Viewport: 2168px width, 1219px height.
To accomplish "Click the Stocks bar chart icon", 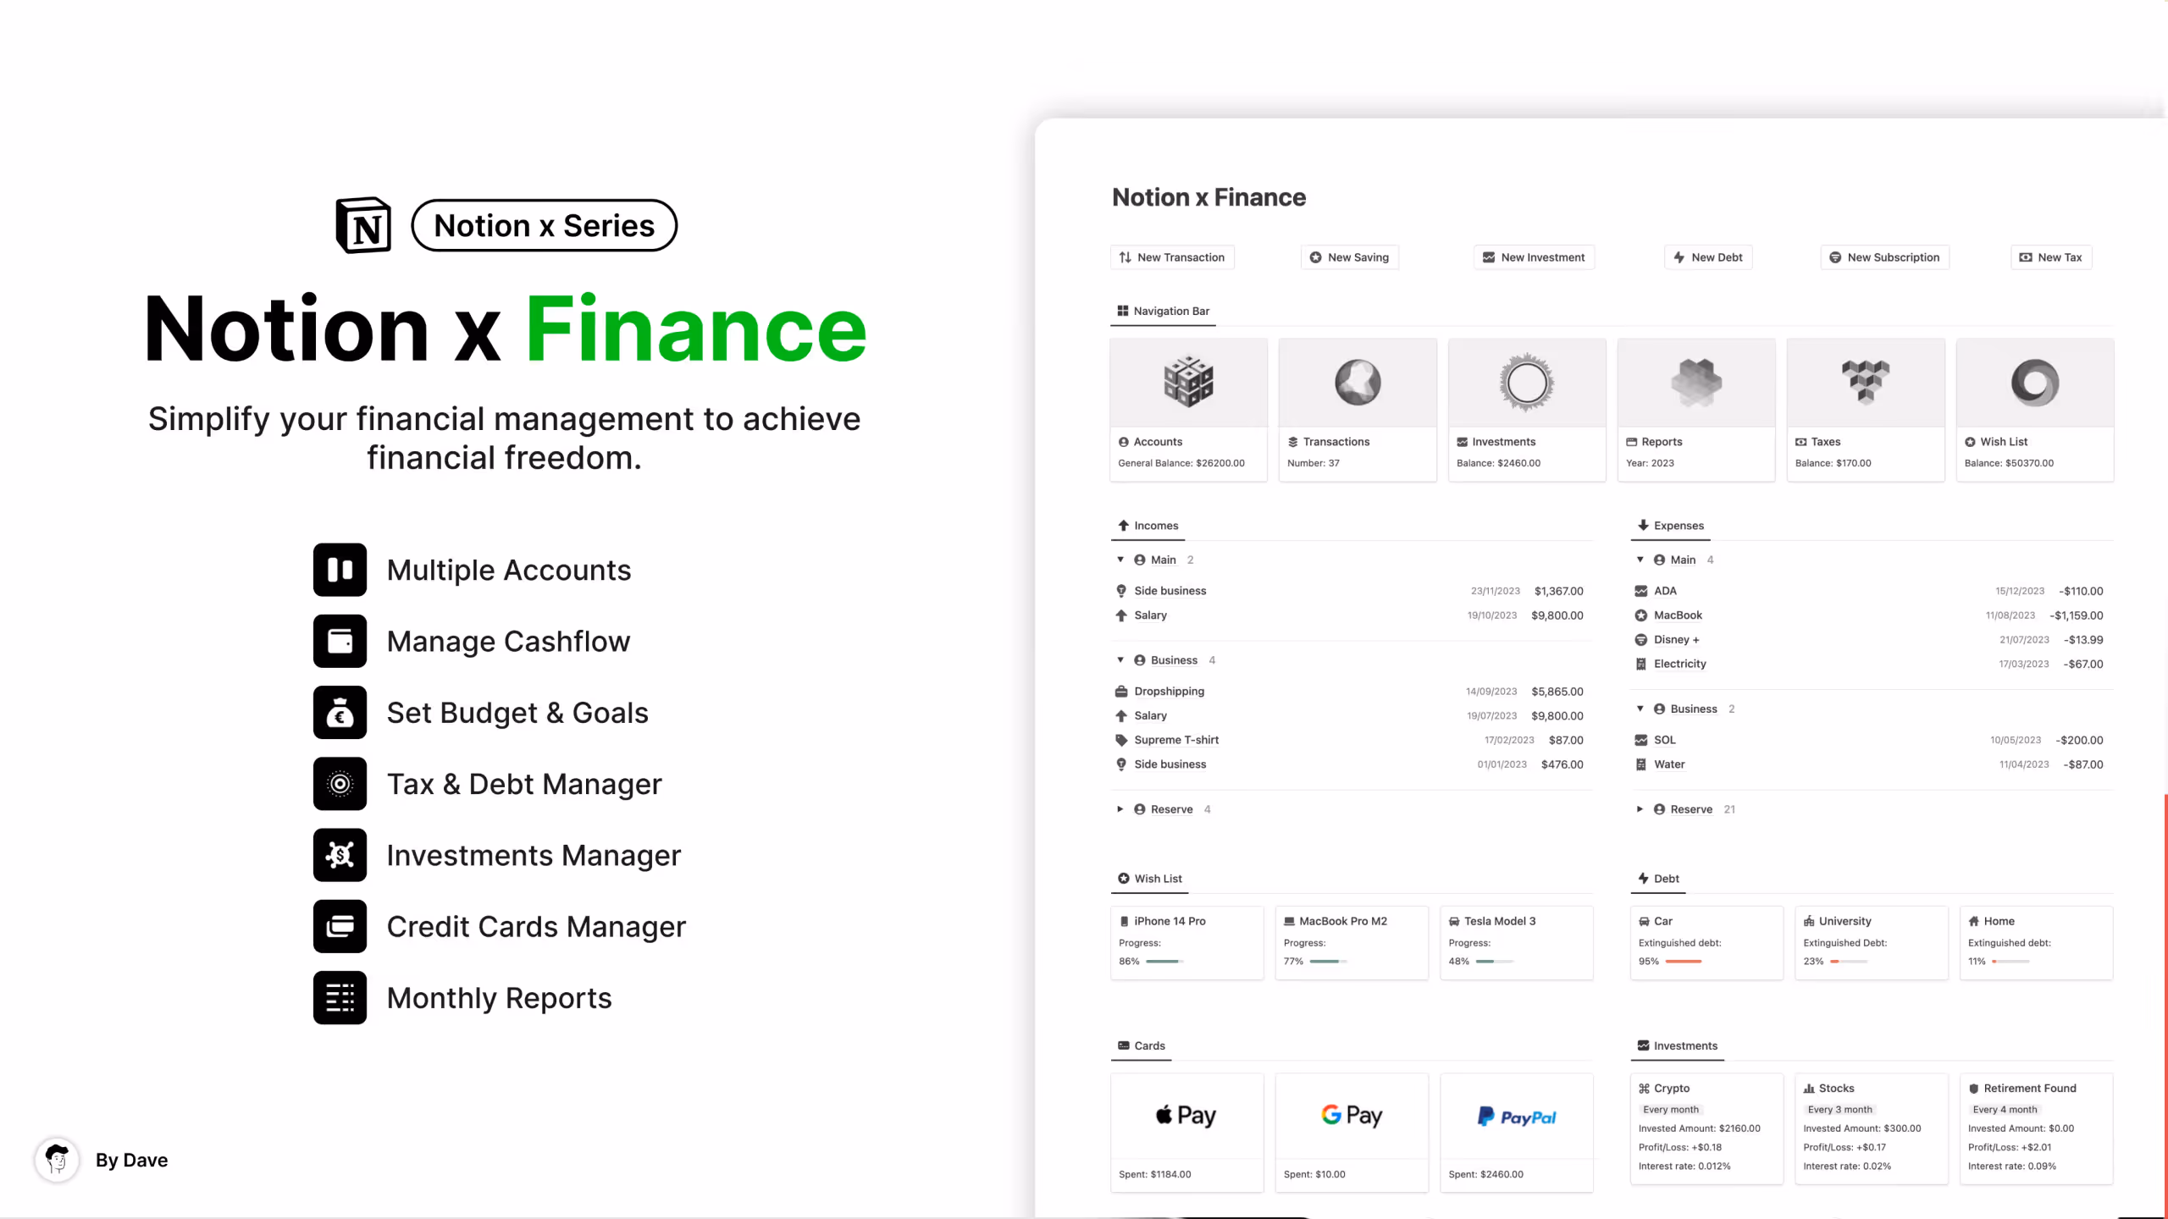I will 1809,1089.
